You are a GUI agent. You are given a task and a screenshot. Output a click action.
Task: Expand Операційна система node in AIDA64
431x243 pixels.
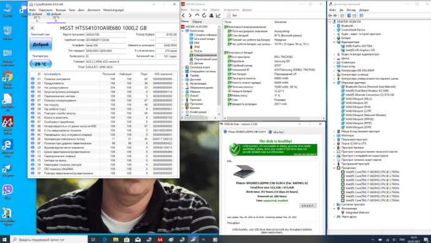[x=182, y=71]
